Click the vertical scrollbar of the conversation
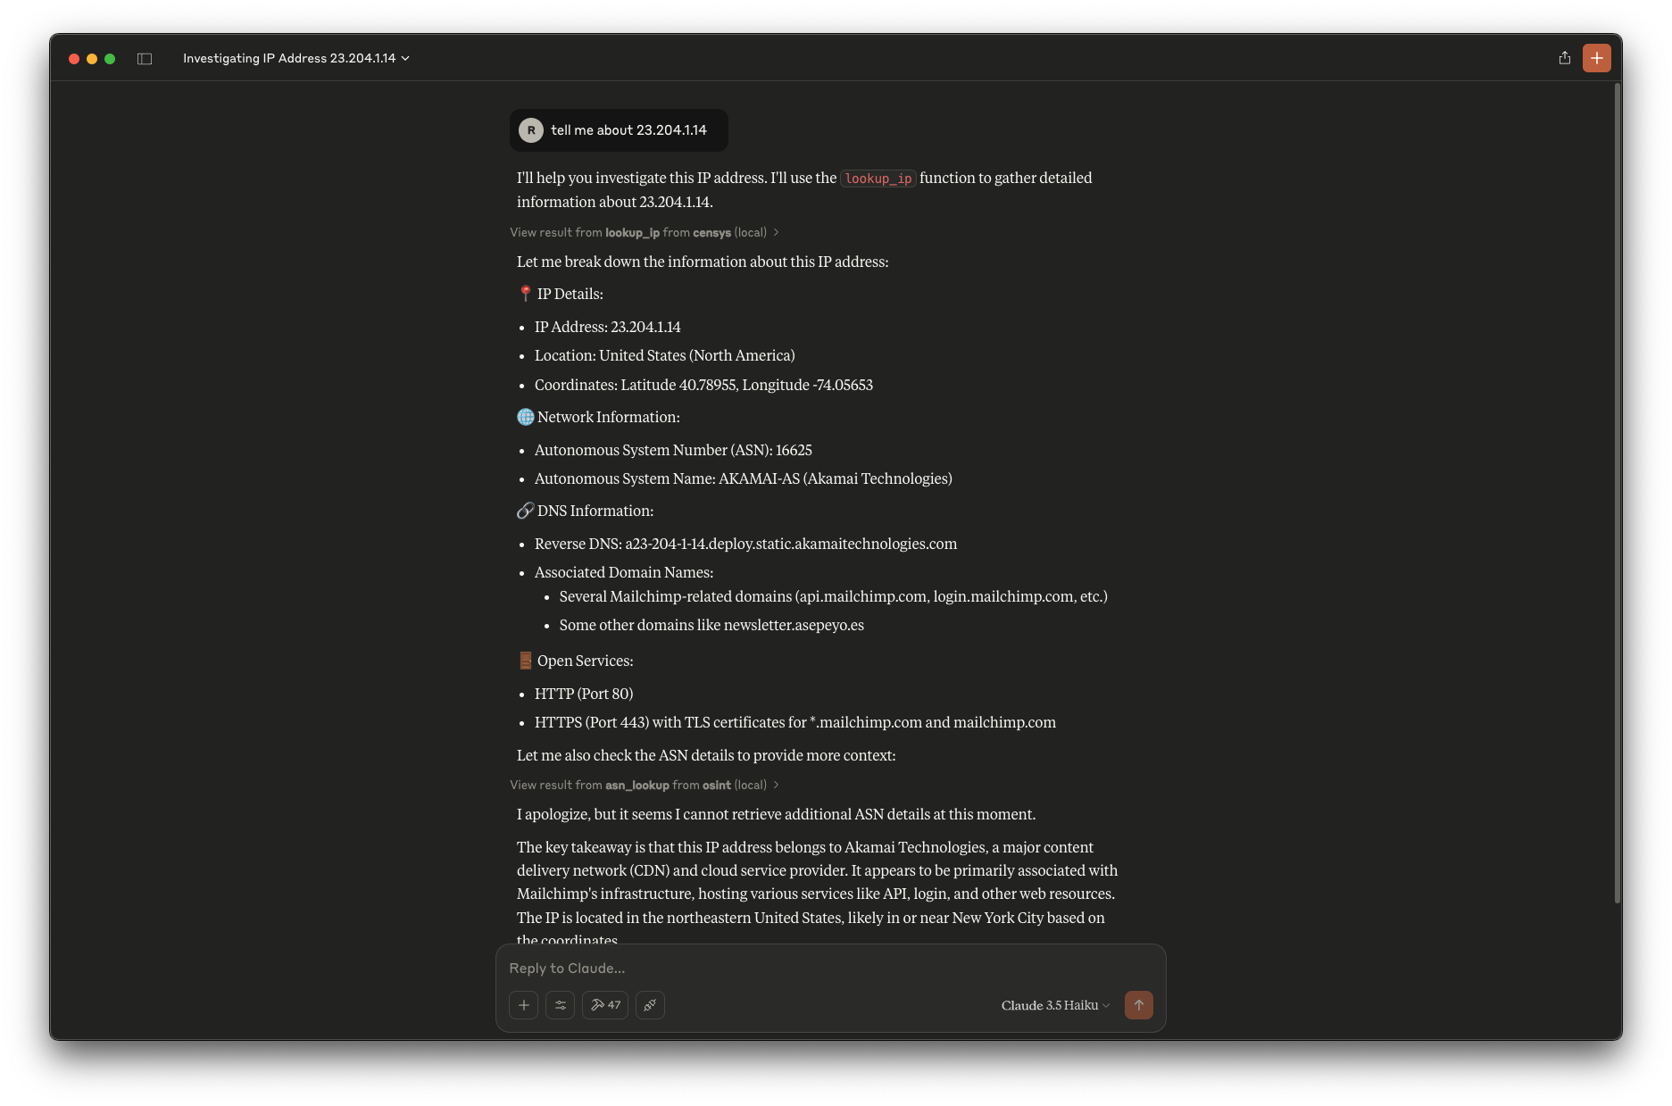The width and height of the screenshot is (1672, 1106). tap(1617, 491)
